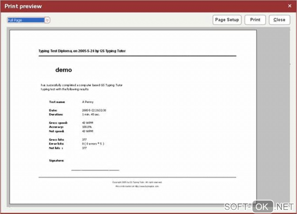Open the Full Page zoom dropdown arrow
This screenshot has height=214, width=297.
click(47, 20)
